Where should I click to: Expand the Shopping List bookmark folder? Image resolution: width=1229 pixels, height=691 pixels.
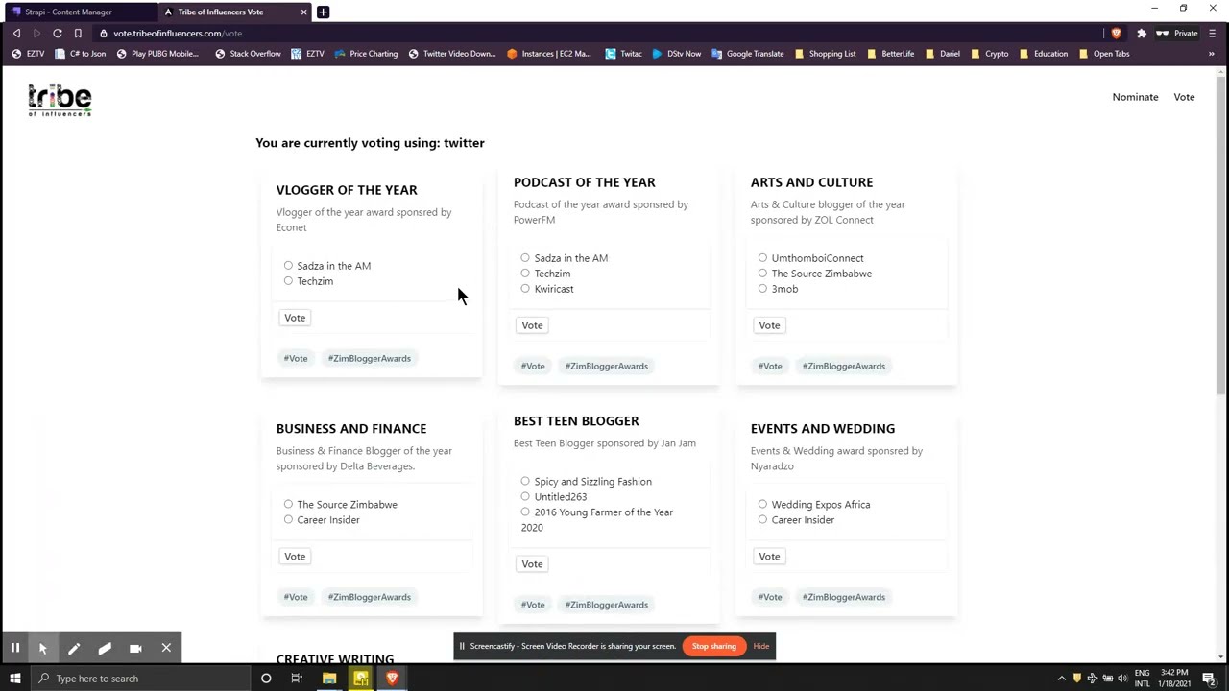(825, 54)
